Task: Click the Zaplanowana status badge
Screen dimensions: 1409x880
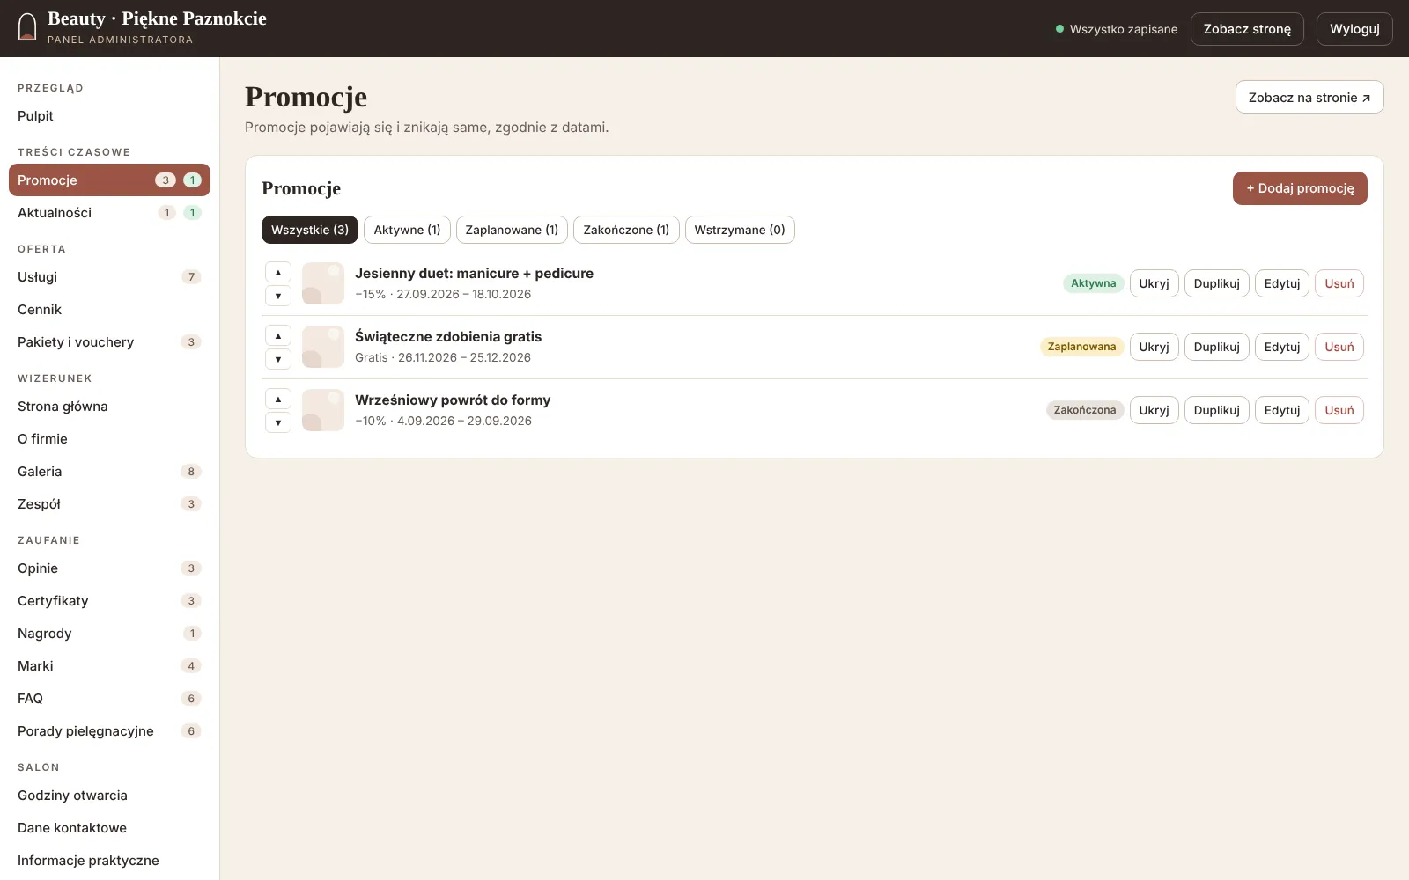Action: (x=1081, y=347)
